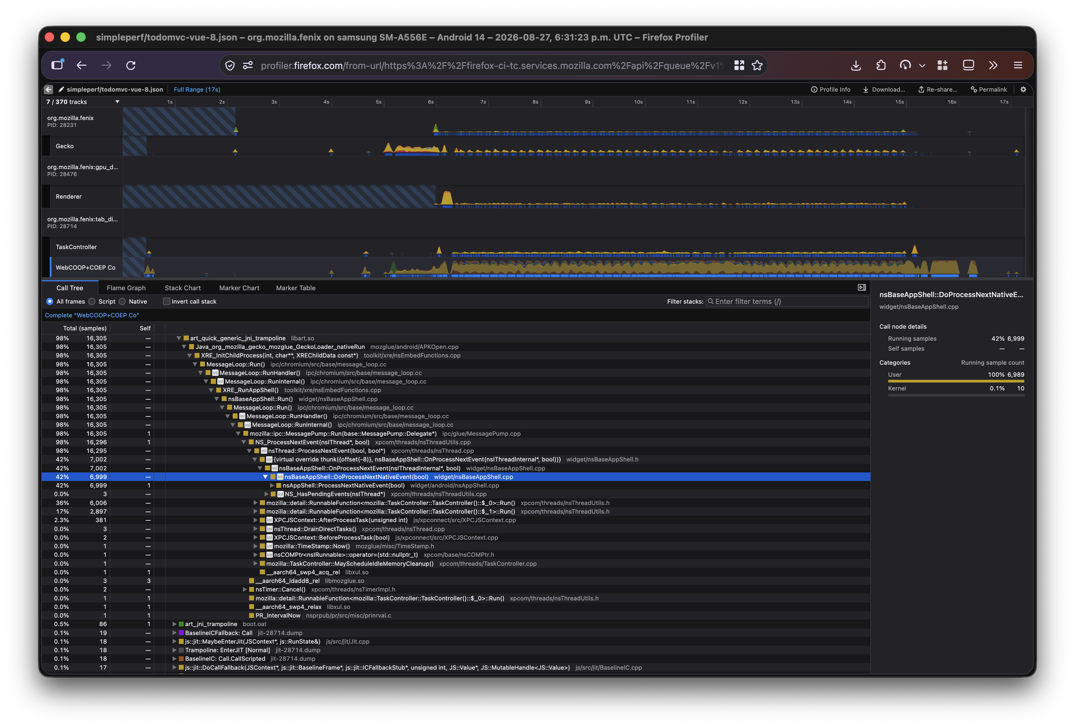The width and height of the screenshot is (1075, 728).
Task: Open the overflow chevrons in browser toolbar
Action: click(993, 65)
